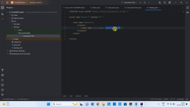Show hidden system tray icons
Image resolution: width=190 pixels, height=107 pixels.
coord(159,104)
